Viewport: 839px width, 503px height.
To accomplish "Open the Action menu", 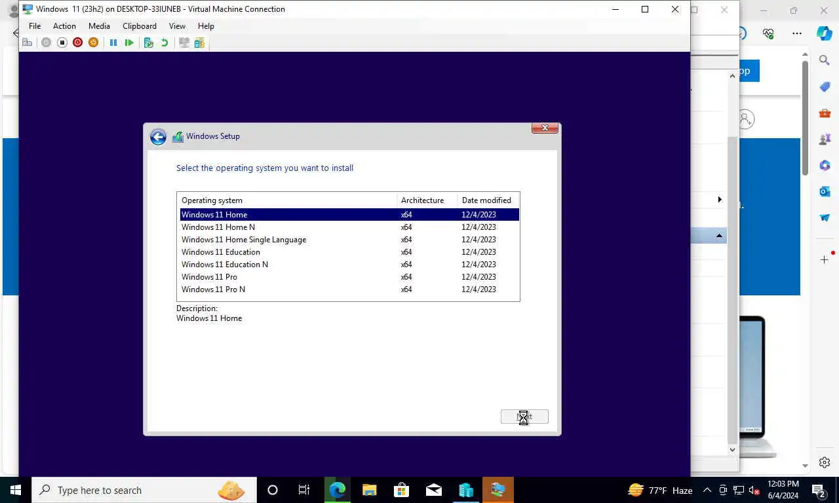I will [x=64, y=26].
